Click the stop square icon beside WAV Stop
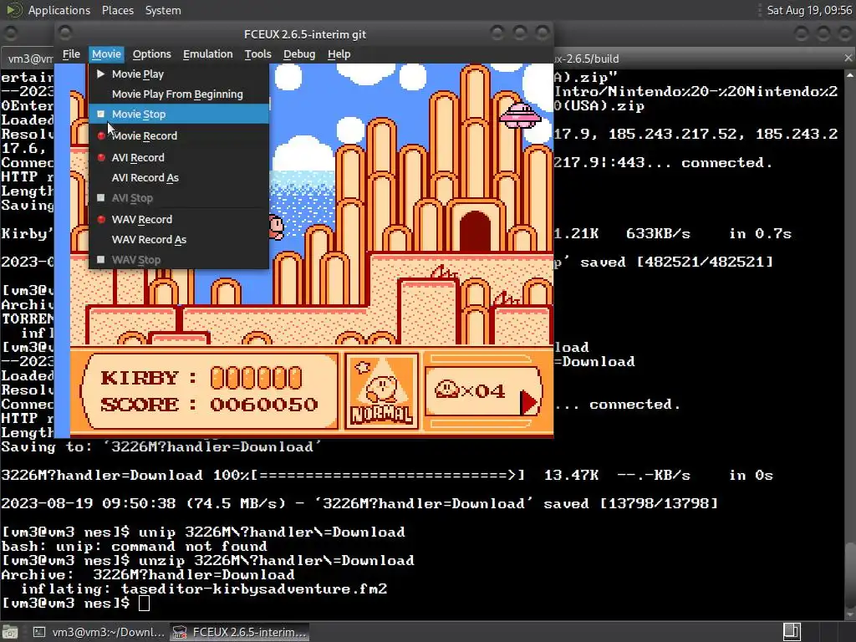Image resolution: width=856 pixels, height=642 pixels. pos(101,259)
